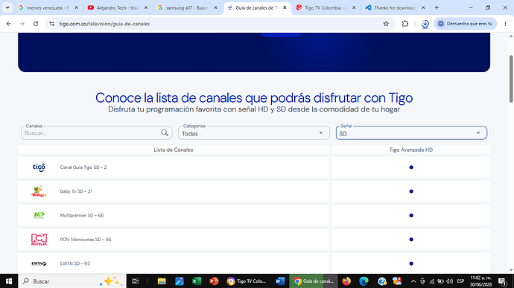
Task: Open PowerPoint from the taskbar
Action: point(214,281)
